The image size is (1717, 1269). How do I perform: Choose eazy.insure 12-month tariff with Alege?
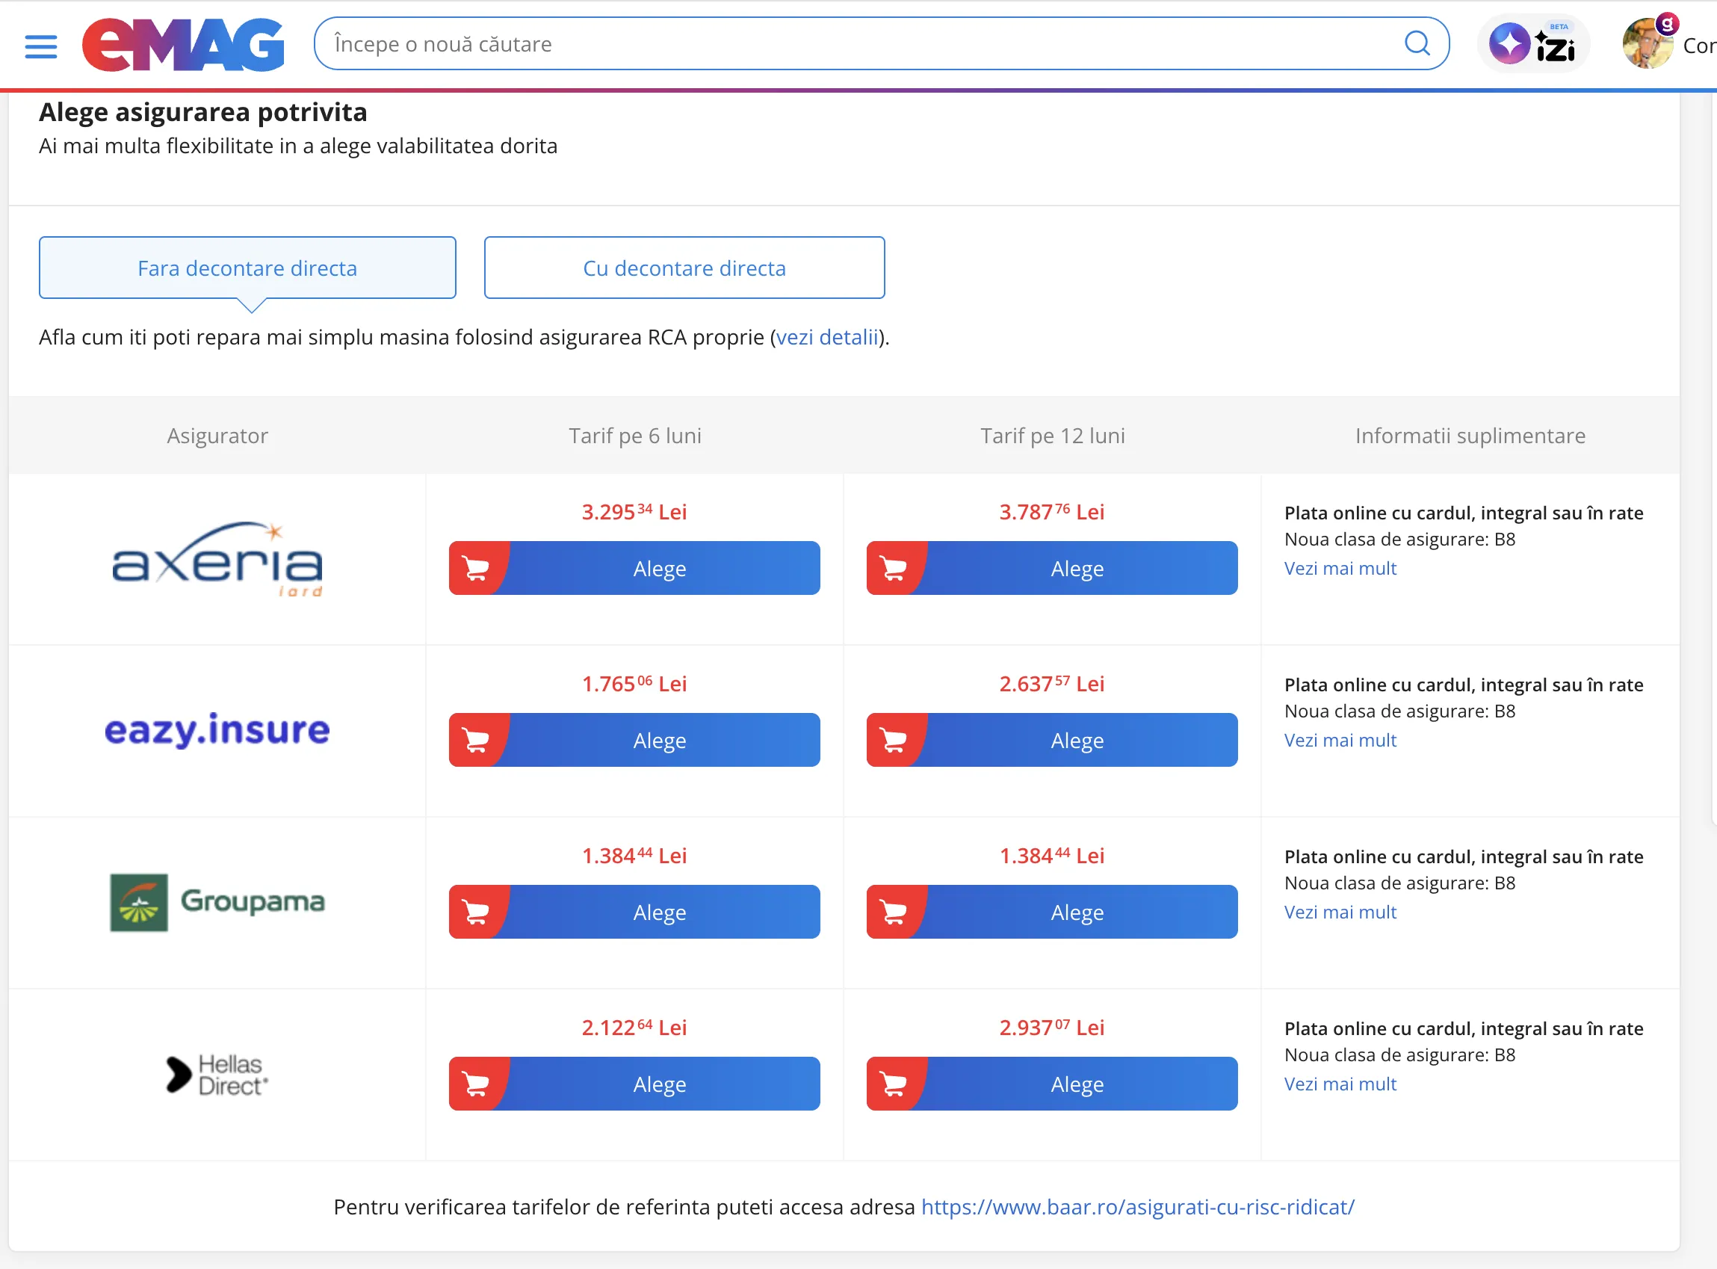pyautogui.click(x=1052, y=741)
